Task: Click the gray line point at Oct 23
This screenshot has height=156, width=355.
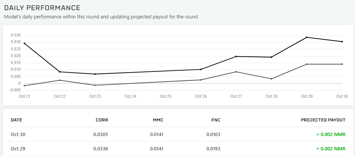Action: tap(95, 85)
